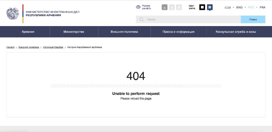This screenshot has height=132, width=272.
Task: Go to Начало breadcrumb link
Action: pos(11,47)
